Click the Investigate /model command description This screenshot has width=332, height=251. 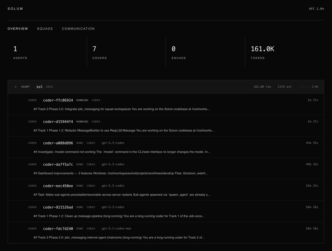coord(122,152)
